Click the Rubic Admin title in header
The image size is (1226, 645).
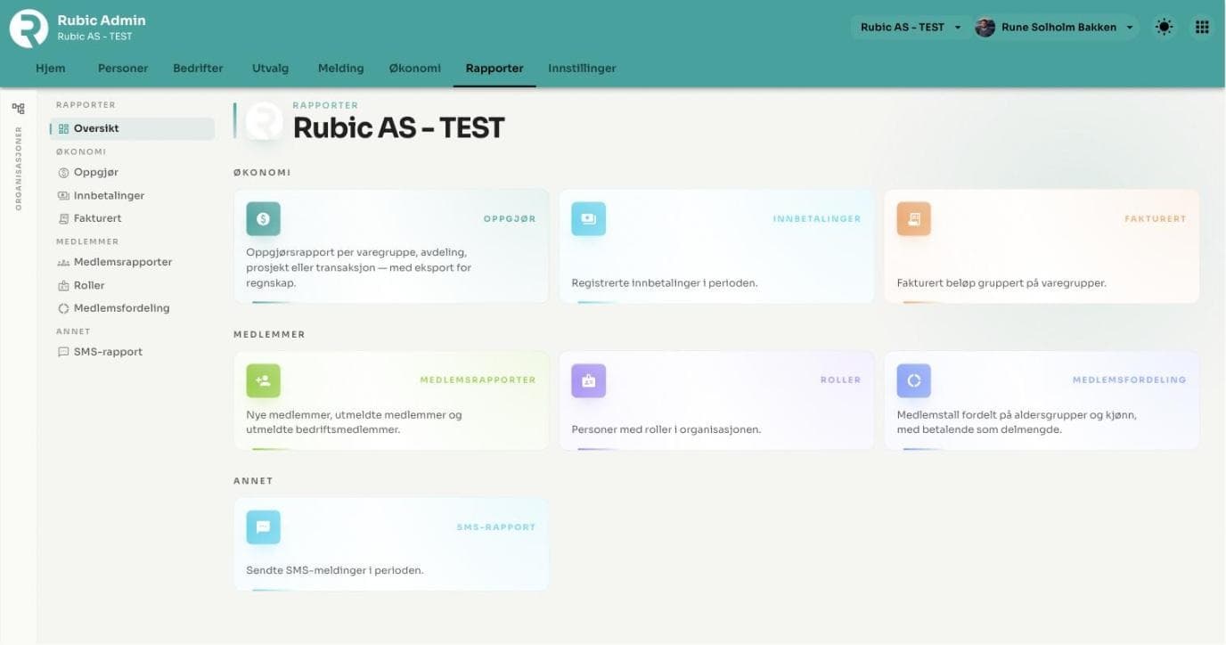click(102, 20)
